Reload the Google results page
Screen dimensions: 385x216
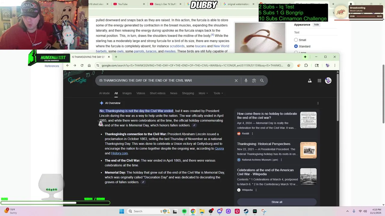[x=82, y=65]
